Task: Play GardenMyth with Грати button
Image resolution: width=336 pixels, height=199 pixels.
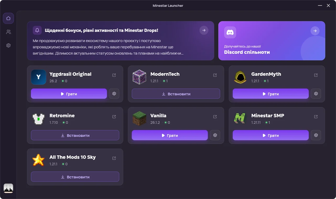Action: [271, 94]
